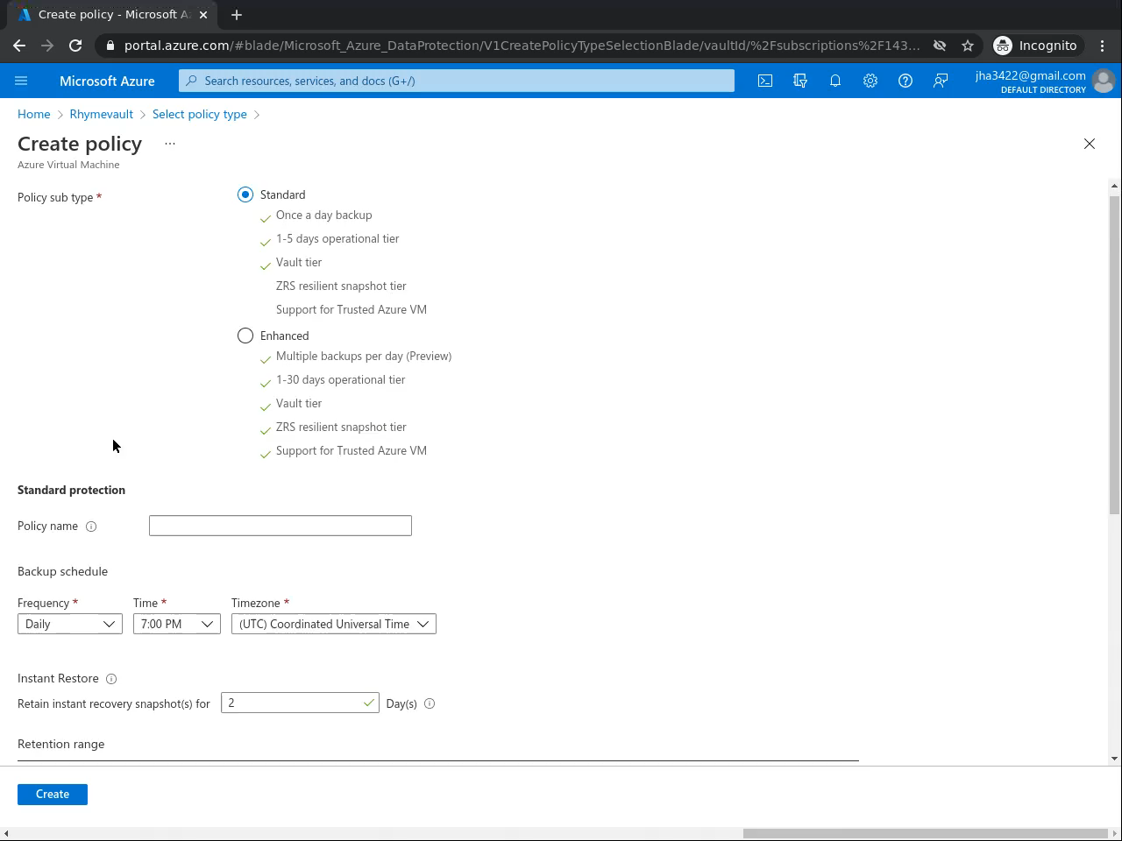Click the scroll down arrow of the blade
The height and width of the screenshot is (841, 1122).
pos(1114,759)
